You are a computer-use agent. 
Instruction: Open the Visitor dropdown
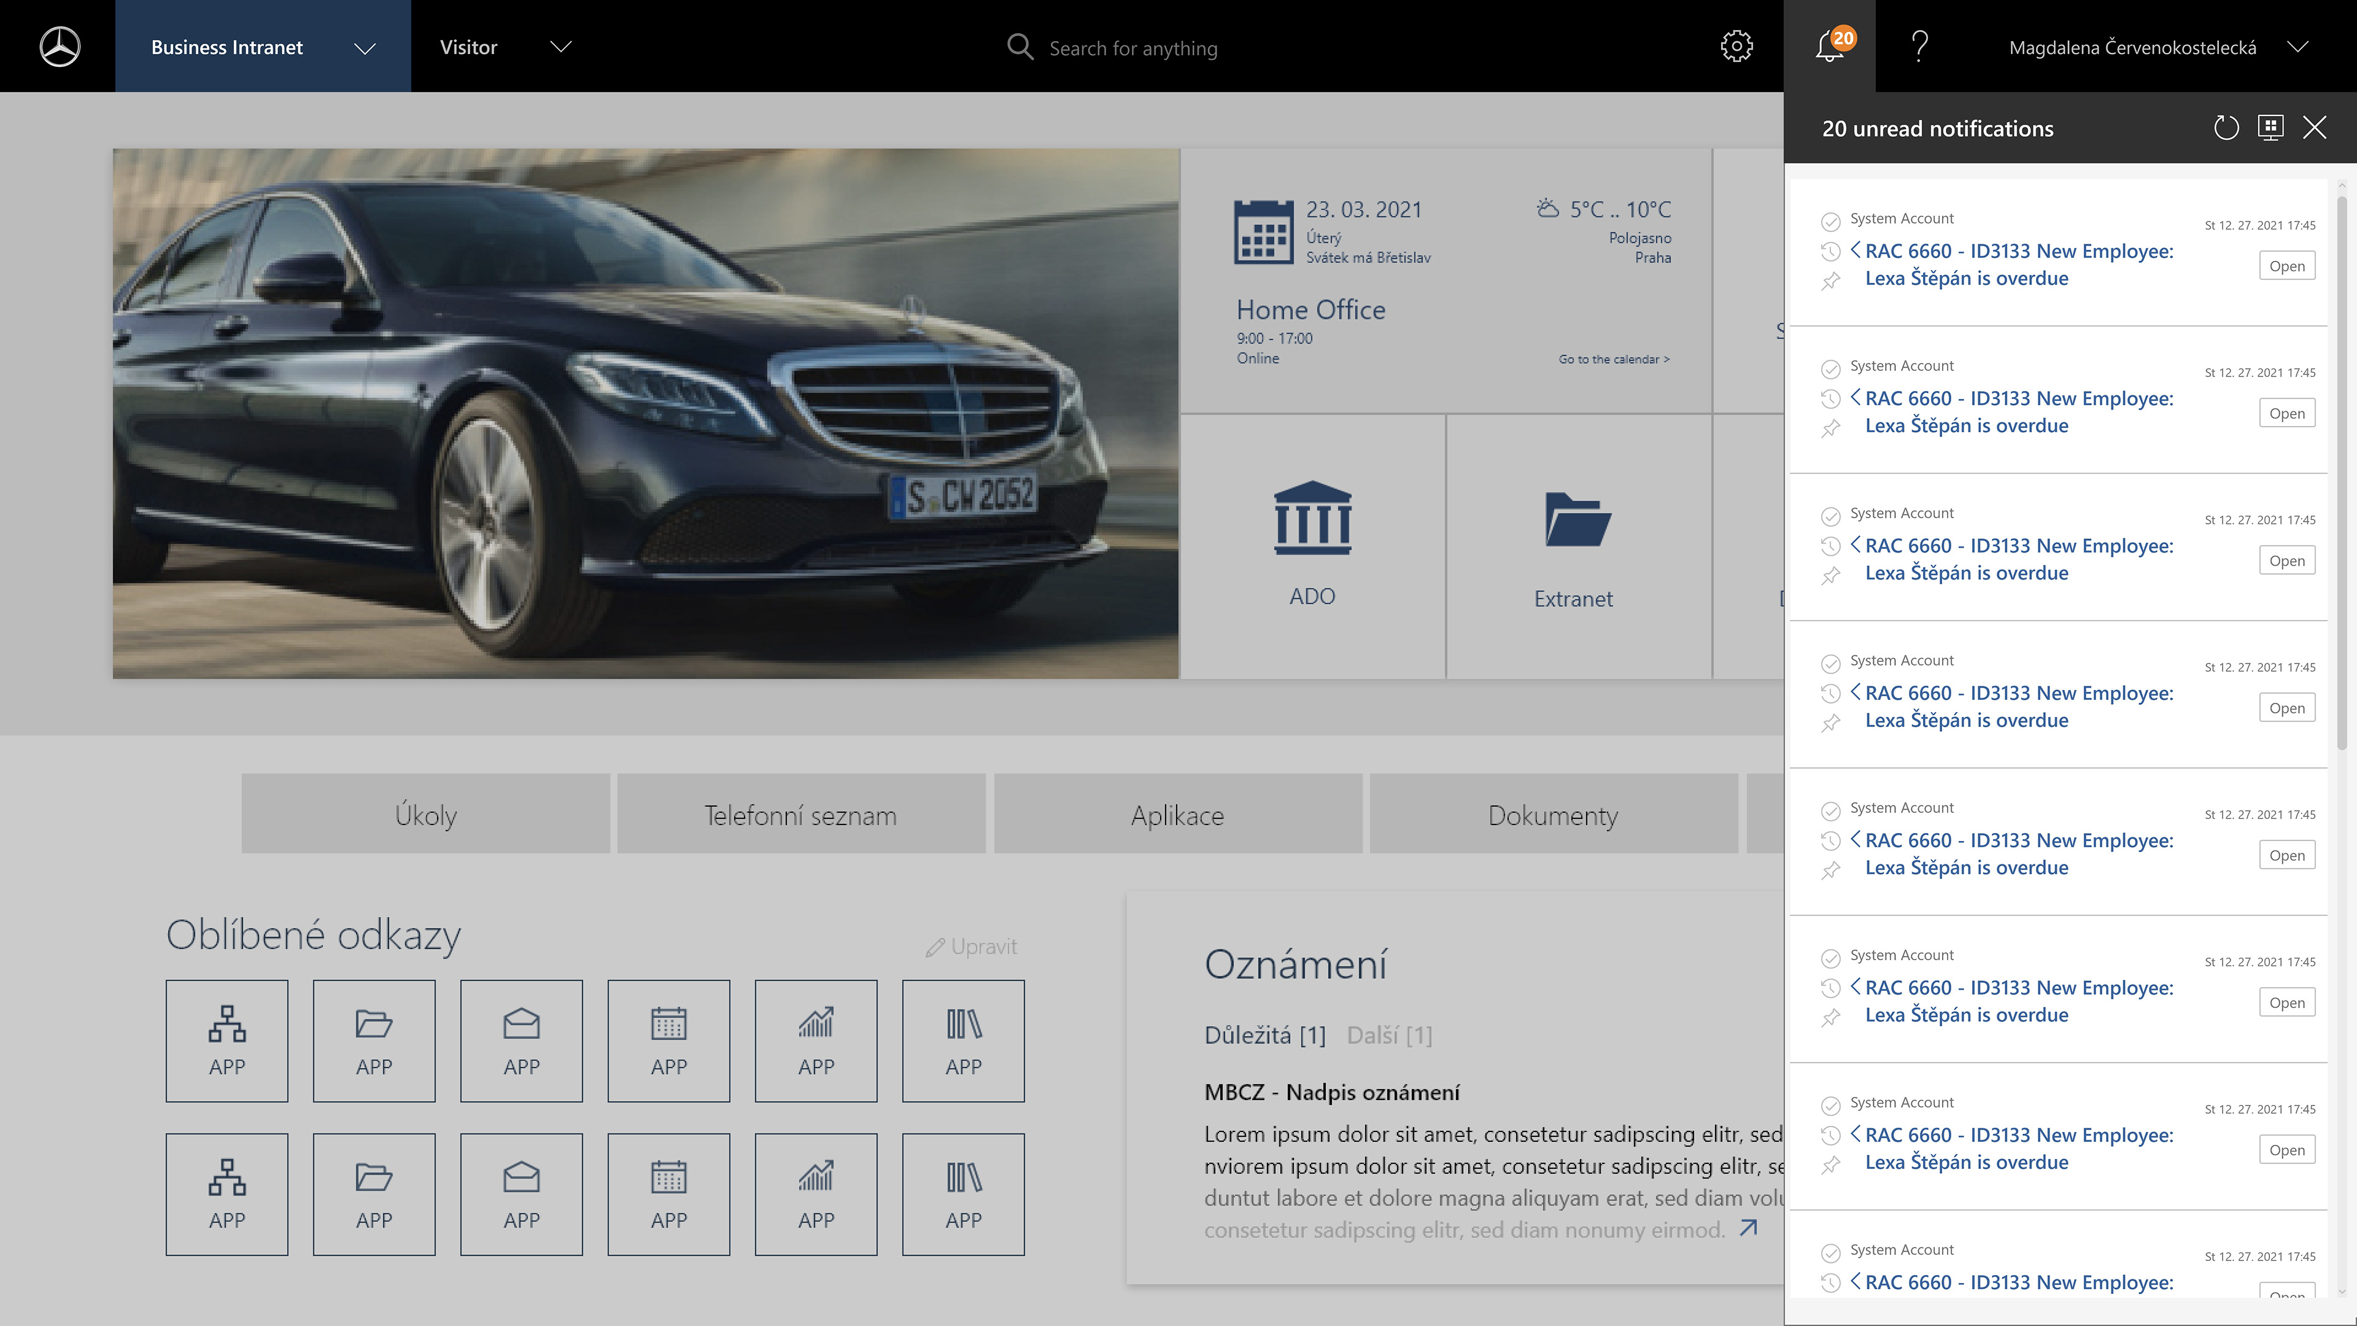click(560, 47)
